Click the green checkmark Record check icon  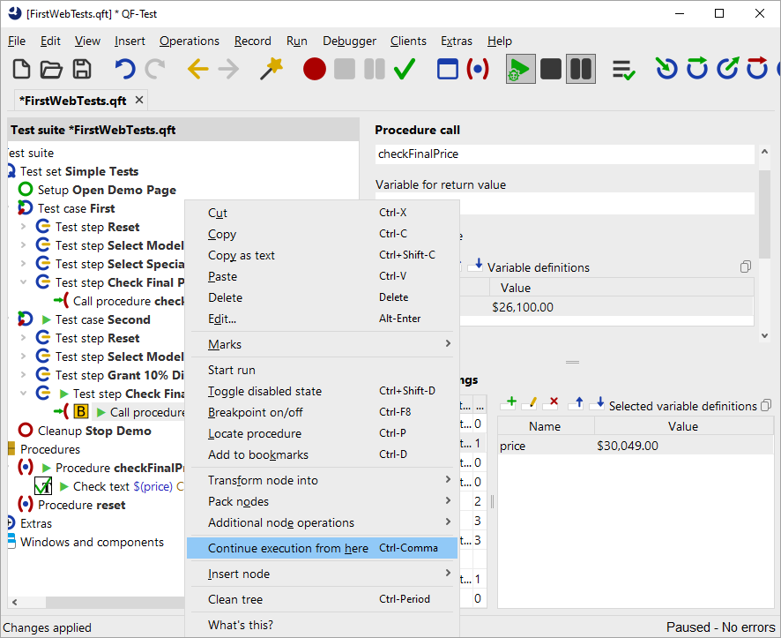tap(405, 69)
